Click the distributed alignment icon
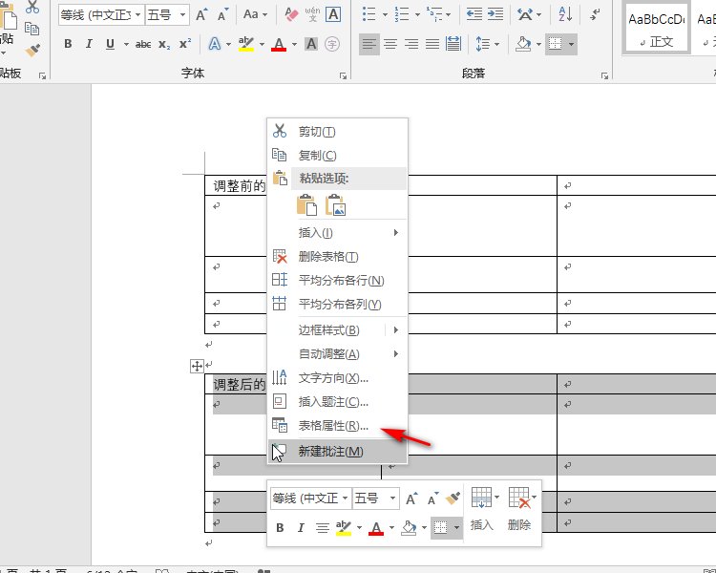This screenshot has height=573, width=716. coord(453,44)
